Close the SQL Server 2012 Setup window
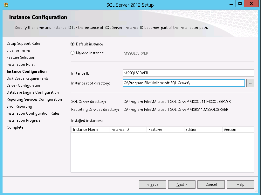The width and height of the screenshot is (261, 195). click(x=251, y=4)
